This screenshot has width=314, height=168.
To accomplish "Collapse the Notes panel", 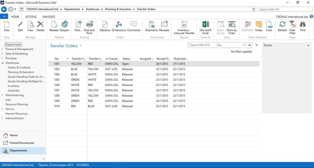I will (308, 46).
